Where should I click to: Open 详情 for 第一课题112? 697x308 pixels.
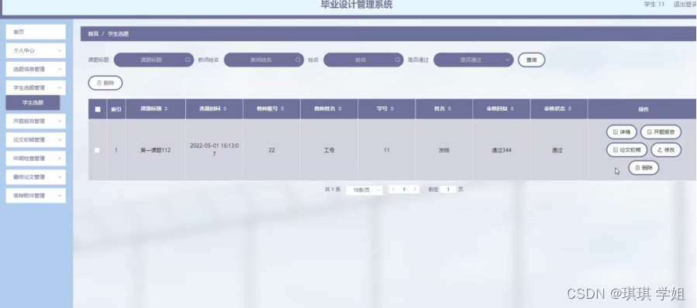tap(622, 132)
